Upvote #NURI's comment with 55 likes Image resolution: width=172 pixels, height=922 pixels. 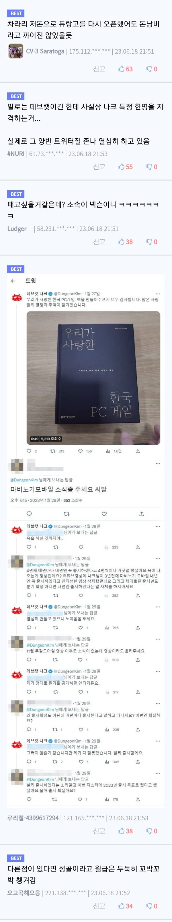click(x=125, y=167)
